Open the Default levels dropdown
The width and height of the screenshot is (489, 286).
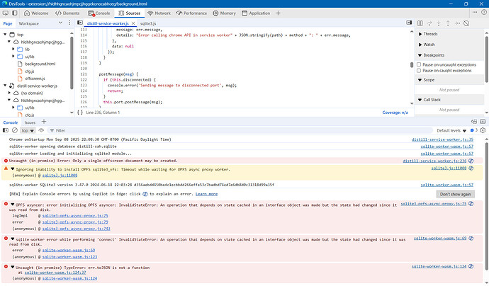451,130
